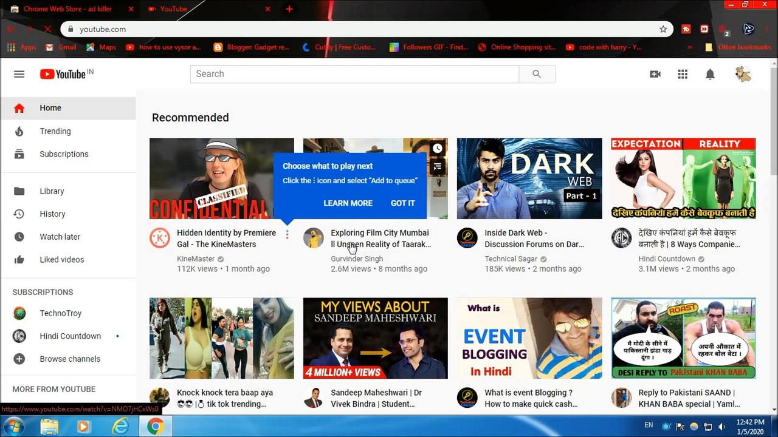Click the KineMaster channel avatar
This screenshot has width=778, height=437.
[x=160, y=238]
